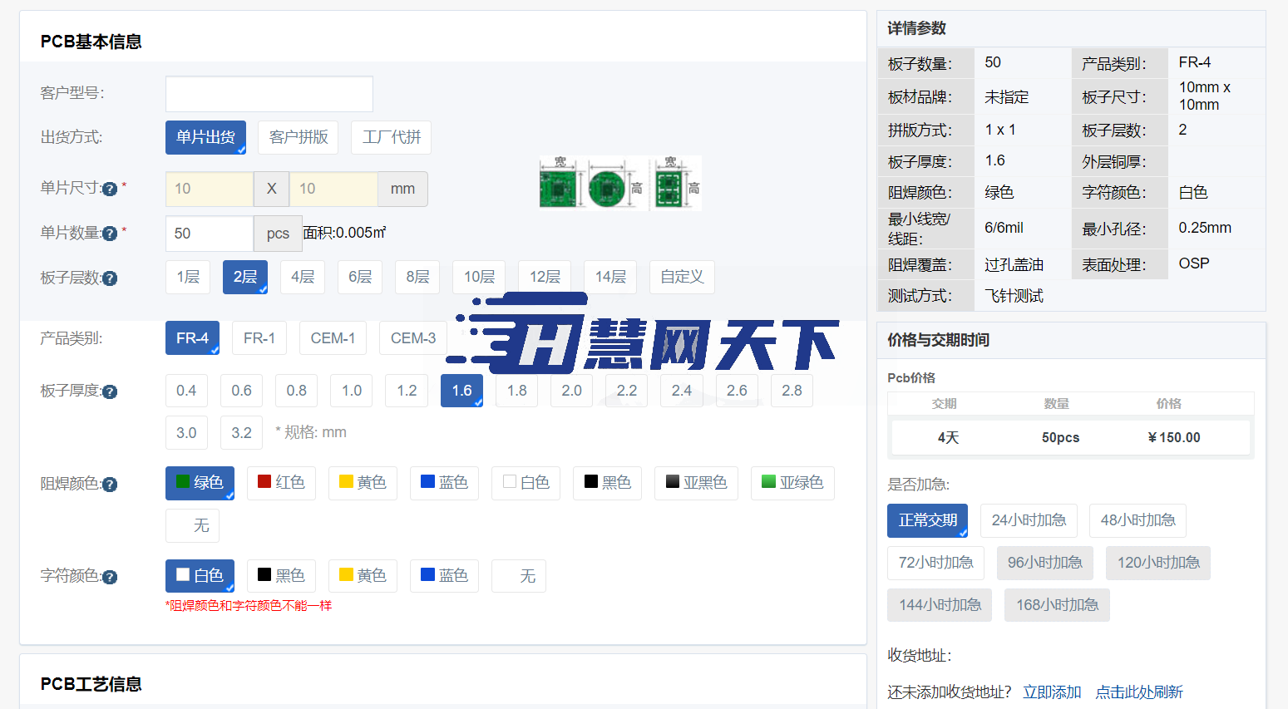1288x709 pixels.
Task: Click the PCB size illustration image
Action: pyautogui.click(x=620, y=183)
